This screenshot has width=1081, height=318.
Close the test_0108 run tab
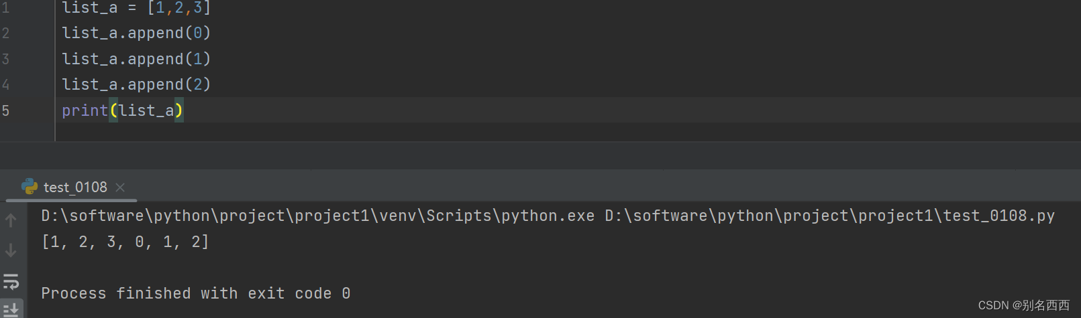point(120,187)
